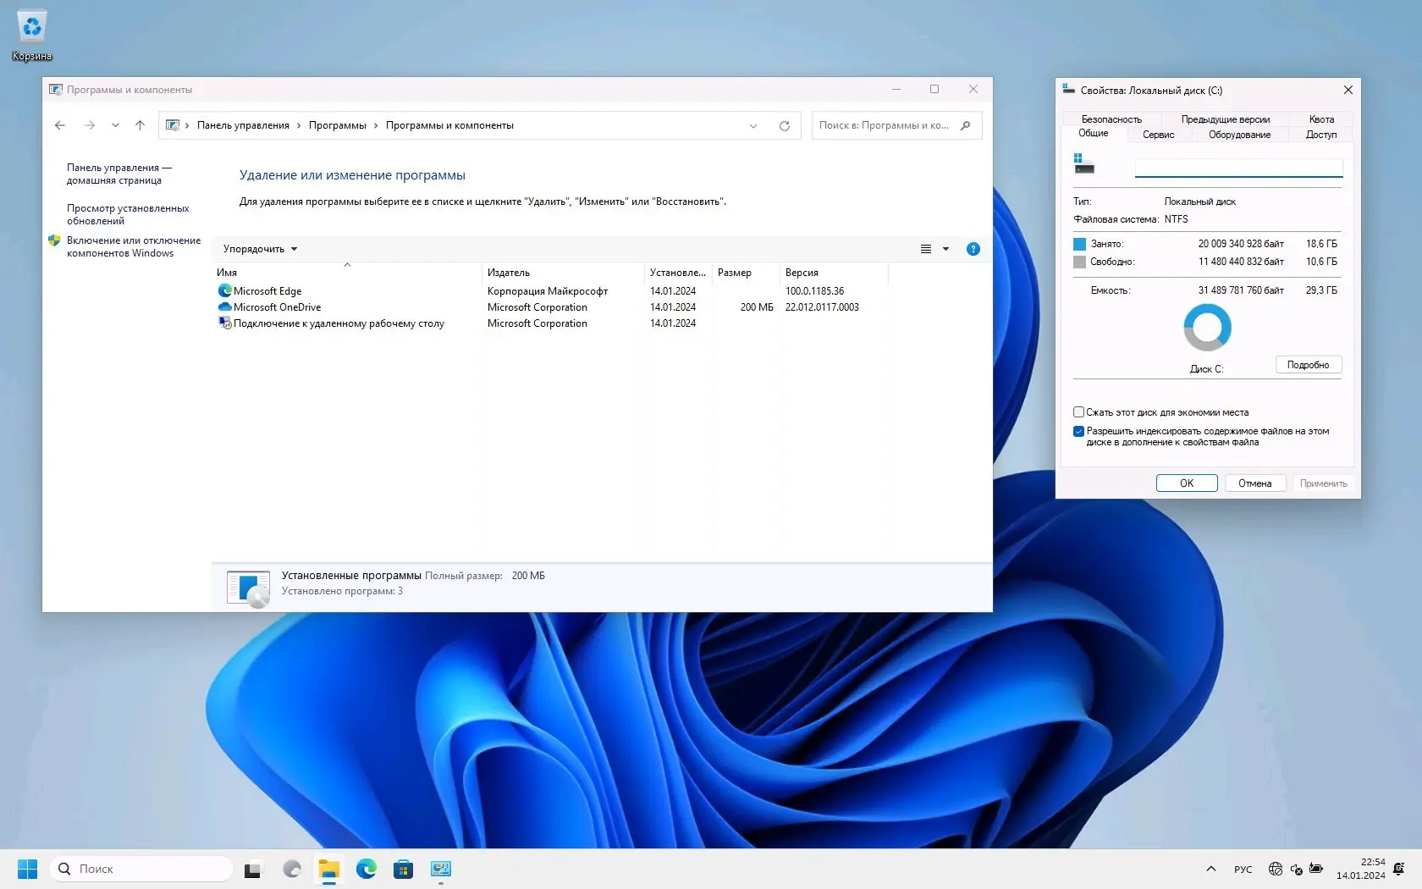Screen dimensions: 1422x889
Task: Click the disk usage donut chart
Action: pyautogui.click(x=1207, y=328)
